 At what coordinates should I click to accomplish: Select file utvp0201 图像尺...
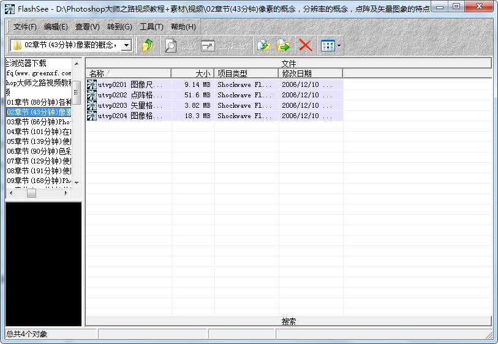tap(130, 84)
